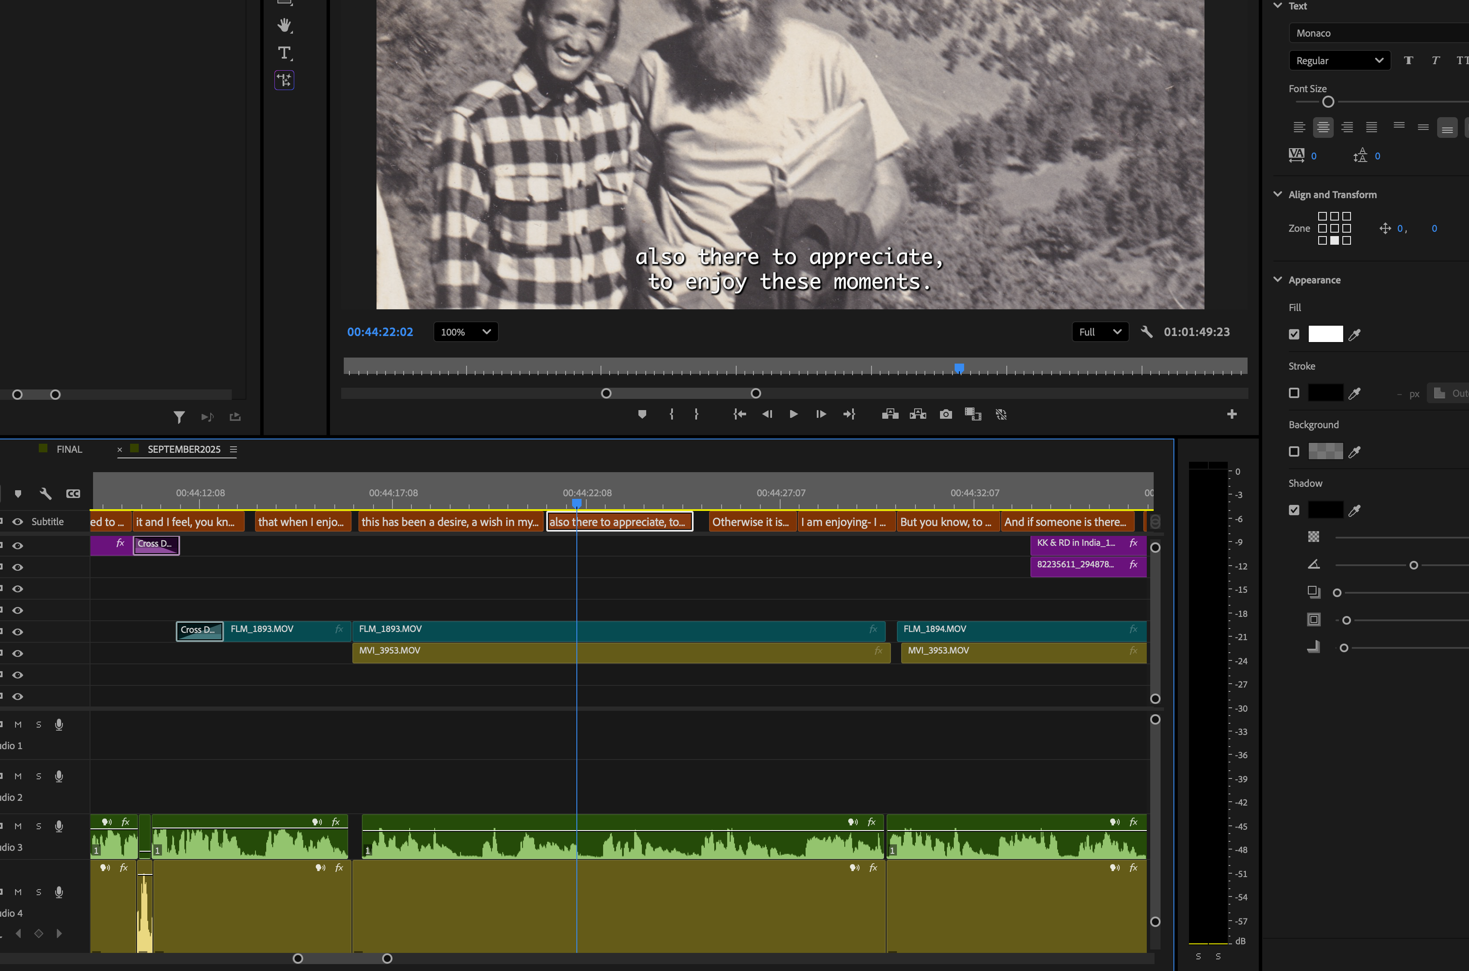
Task: Select the Type tool
Action: [284, 53]
